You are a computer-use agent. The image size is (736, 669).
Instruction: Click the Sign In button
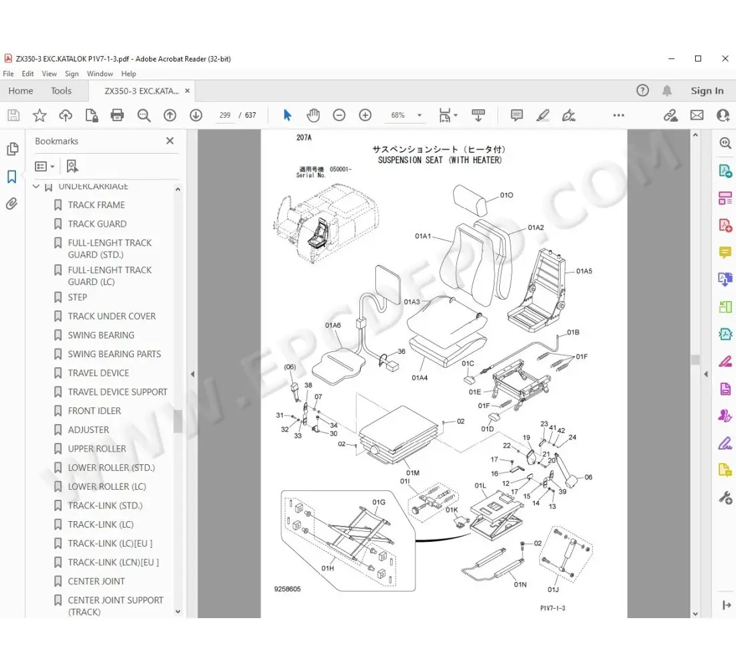[707, 91]
